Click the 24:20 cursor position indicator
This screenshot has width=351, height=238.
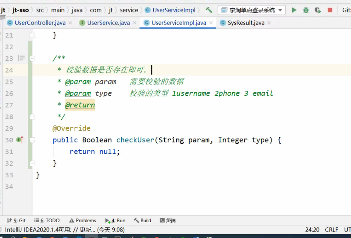312,230
